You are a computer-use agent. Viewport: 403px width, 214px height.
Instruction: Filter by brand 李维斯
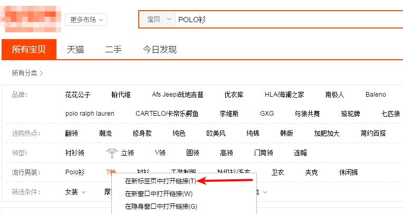(x=229, y=114)
